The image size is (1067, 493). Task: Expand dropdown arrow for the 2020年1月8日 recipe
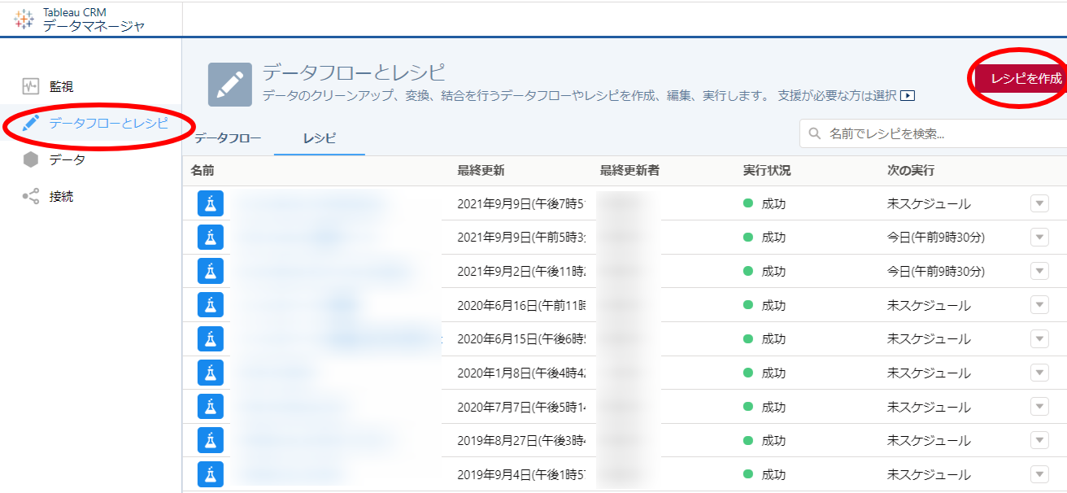(x=1039, y=373)
